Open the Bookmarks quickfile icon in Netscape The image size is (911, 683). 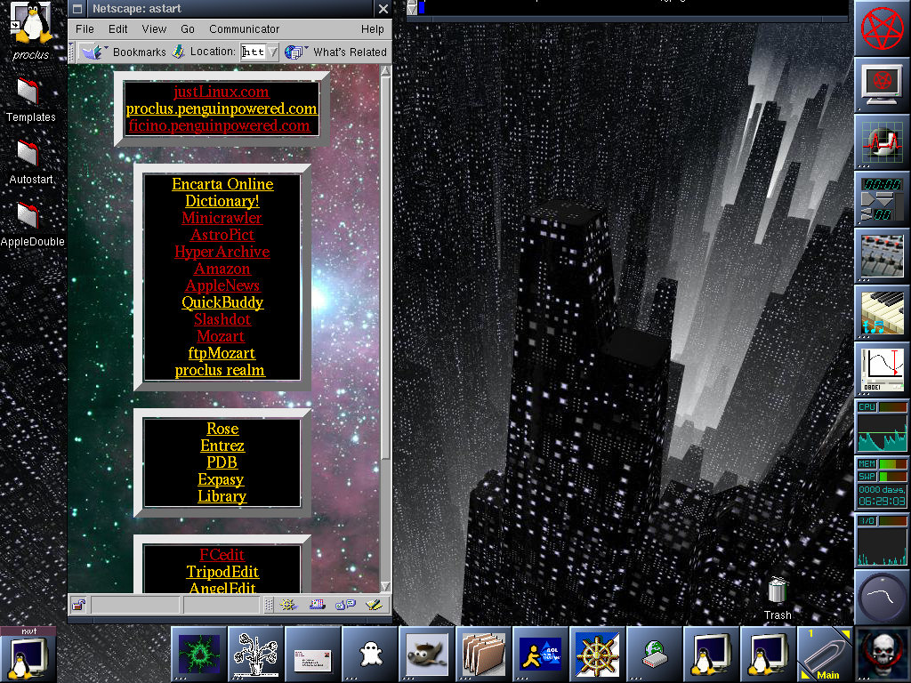pos(93,52)
